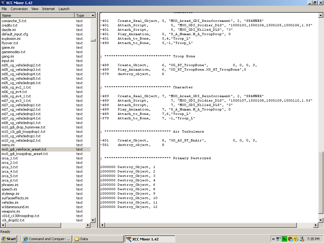Click the XCC Mixer title bar icon

coord(3,3)
